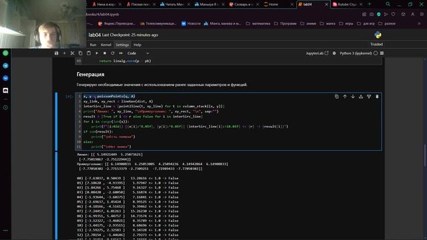Open Telegram in the browser sidebar
427x240 pixels.
(5, 65)
